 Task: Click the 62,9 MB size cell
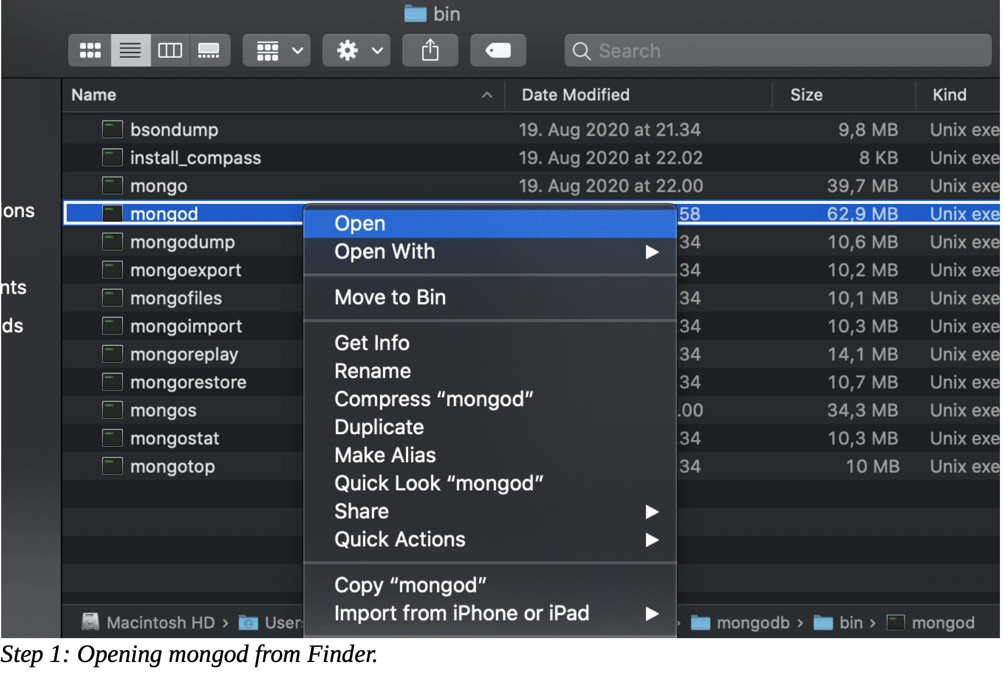coord(862,214)
